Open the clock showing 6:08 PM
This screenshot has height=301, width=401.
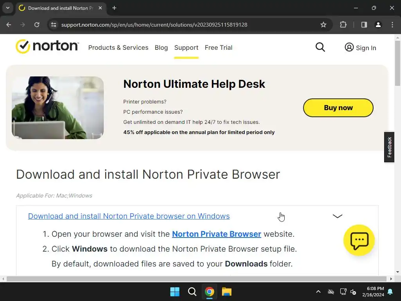[373, 292]
